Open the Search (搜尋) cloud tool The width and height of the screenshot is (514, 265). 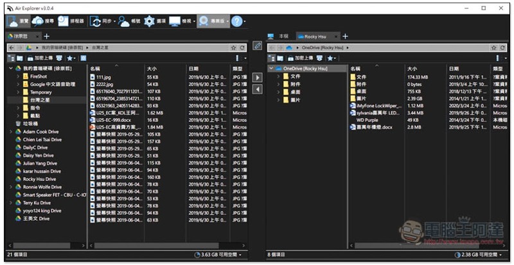click(42, 21)
